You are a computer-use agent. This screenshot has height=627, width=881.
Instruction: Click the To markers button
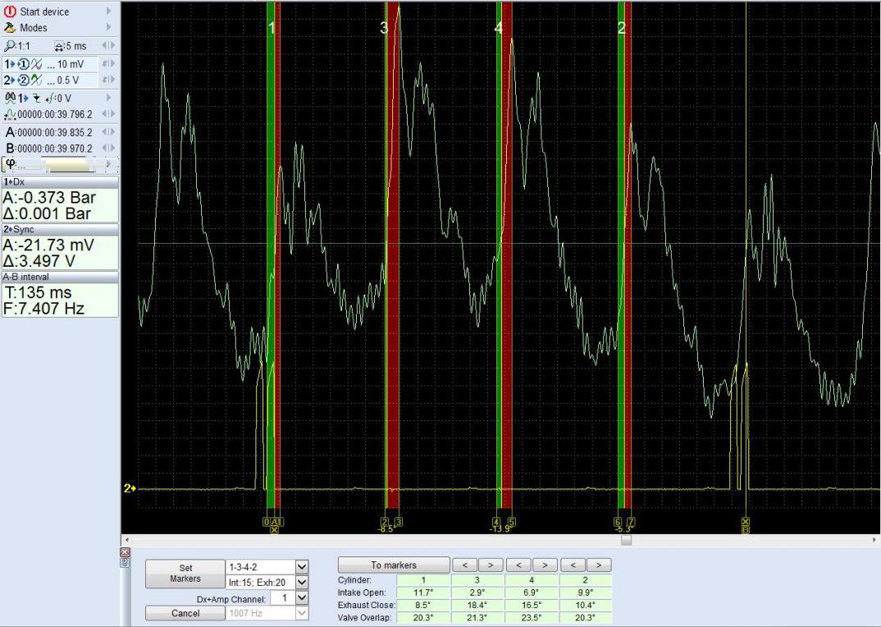point(394,565)
